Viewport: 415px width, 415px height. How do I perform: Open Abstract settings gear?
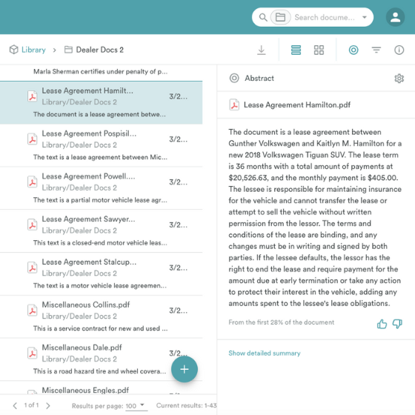click(399, 79)
